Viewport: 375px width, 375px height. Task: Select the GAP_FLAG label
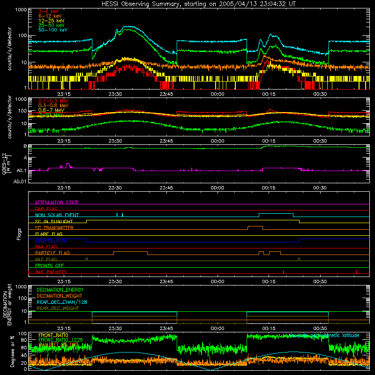(46, 209)
